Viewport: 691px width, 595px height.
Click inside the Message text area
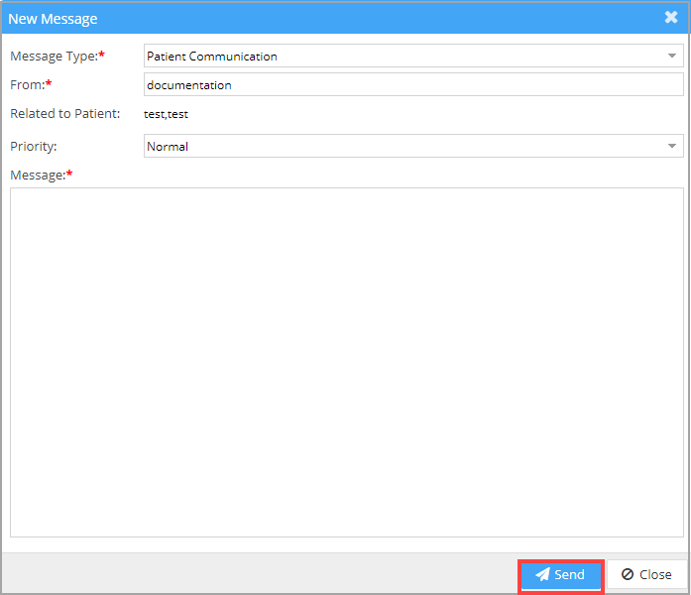(x=347, y=362)
